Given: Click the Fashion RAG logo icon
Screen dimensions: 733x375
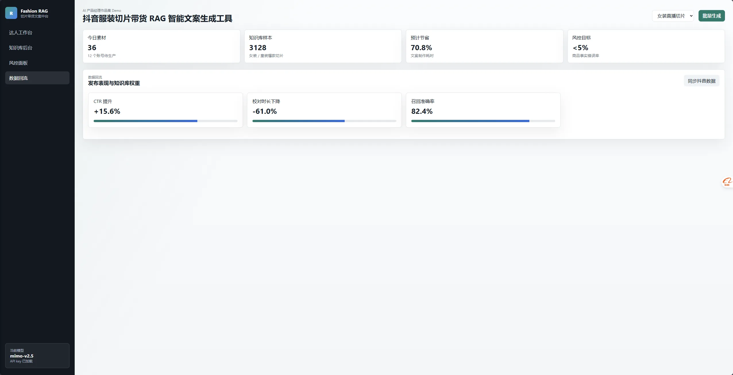Looking at the screenshot, I should [11, 13].
